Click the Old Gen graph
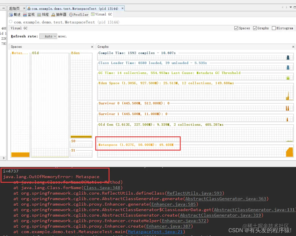This screenshot has width=296, height=236. tap(195, 134)
